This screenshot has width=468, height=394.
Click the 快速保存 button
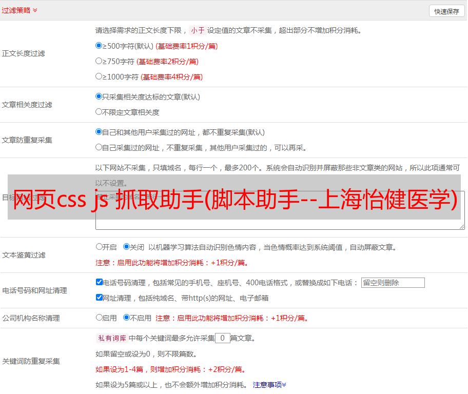(446, 11)
